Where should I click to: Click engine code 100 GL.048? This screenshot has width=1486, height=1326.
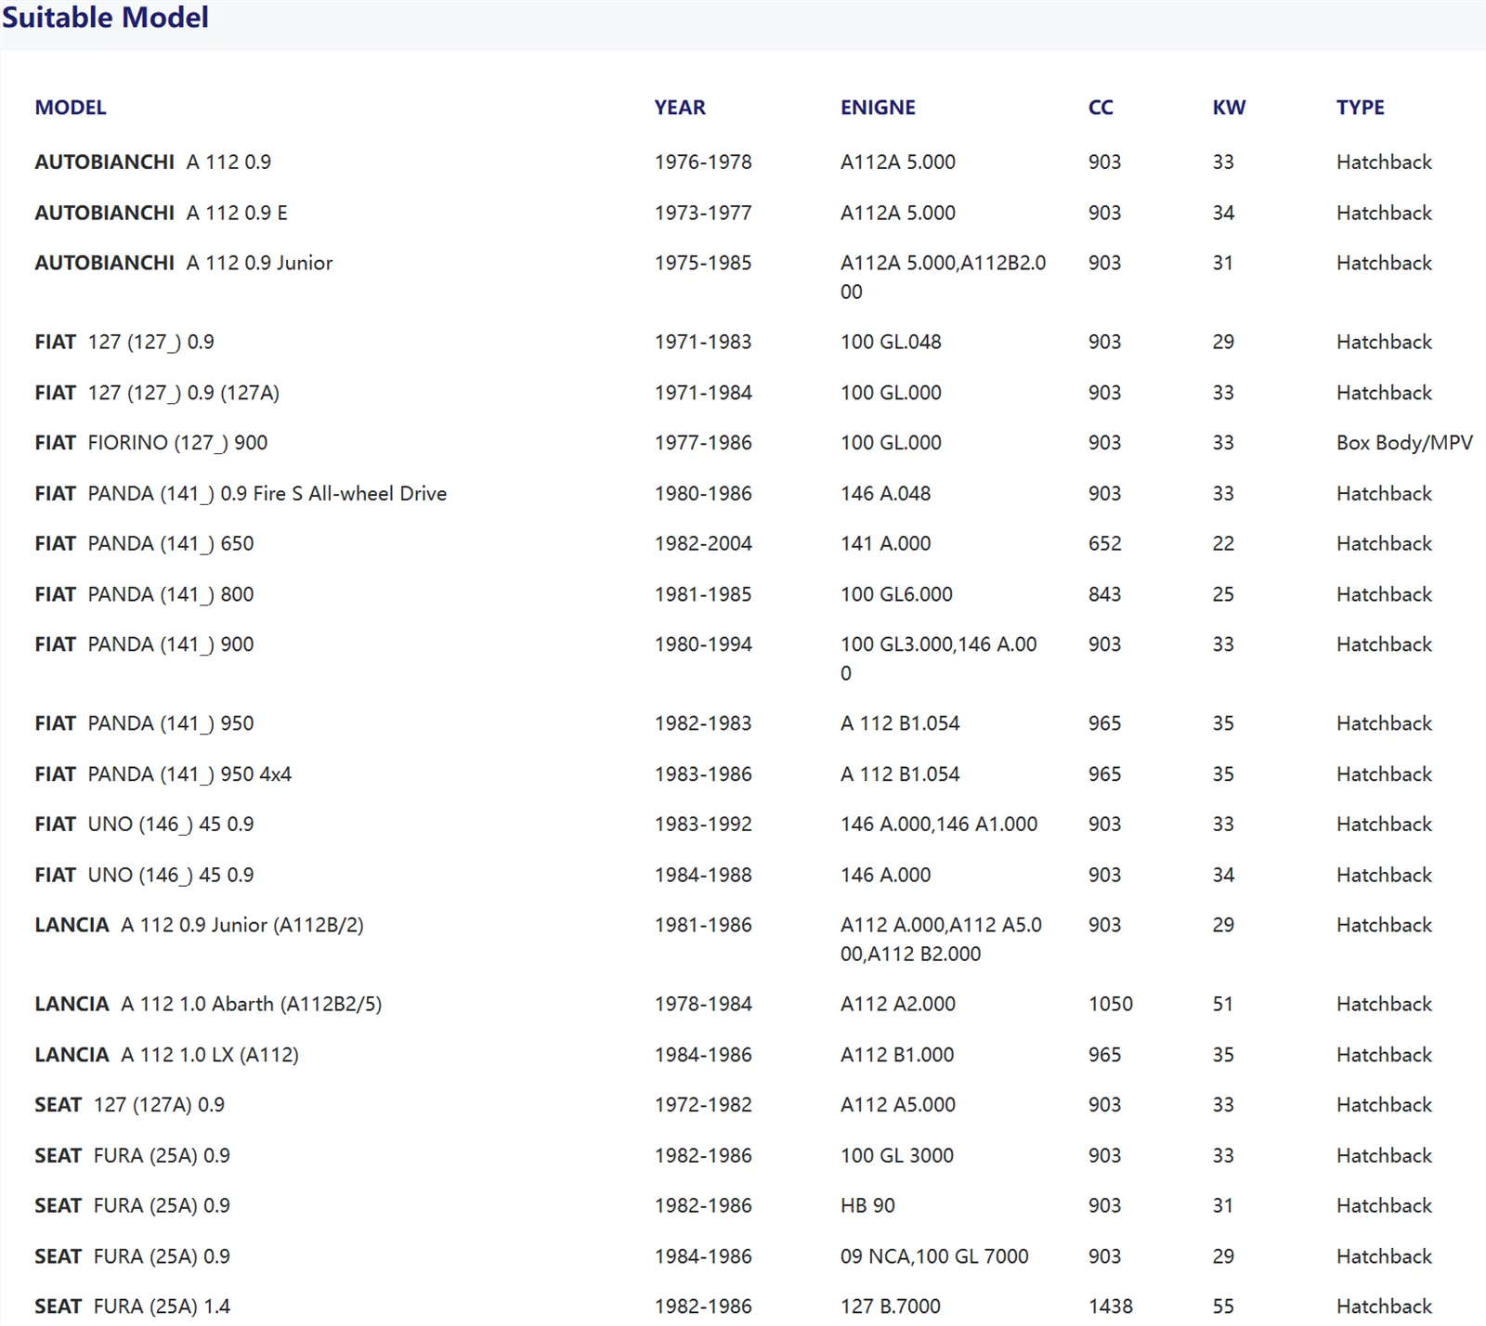coord(891,342)
